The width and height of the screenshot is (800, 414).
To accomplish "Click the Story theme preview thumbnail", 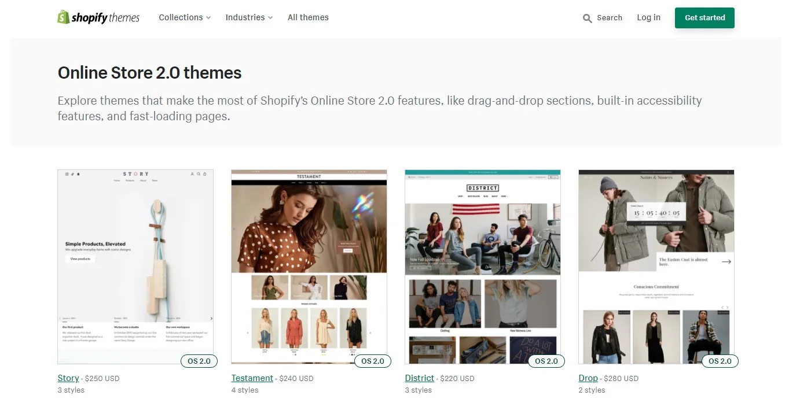I will (135, 266).
